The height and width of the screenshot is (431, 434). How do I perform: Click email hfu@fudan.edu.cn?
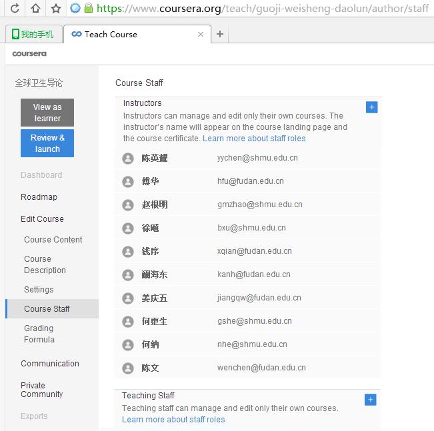click(251, 181)
